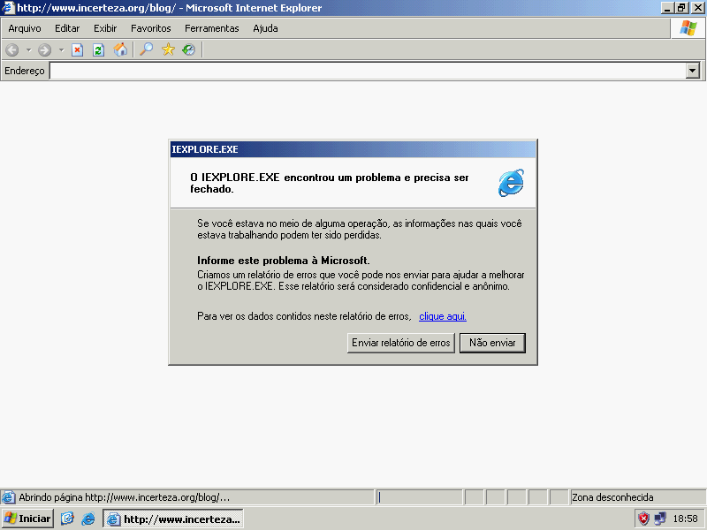Click the red security shield tray icon

(643, 519)
